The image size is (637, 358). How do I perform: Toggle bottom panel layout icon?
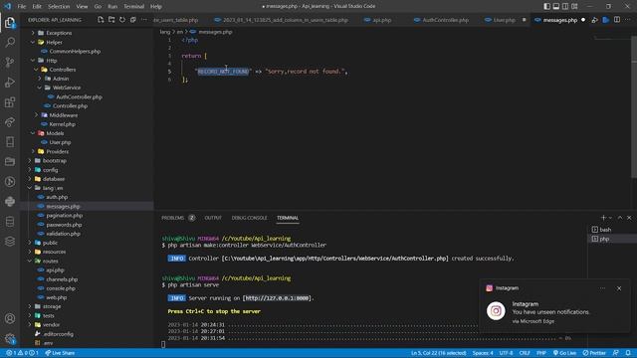(x=556, y=6)
